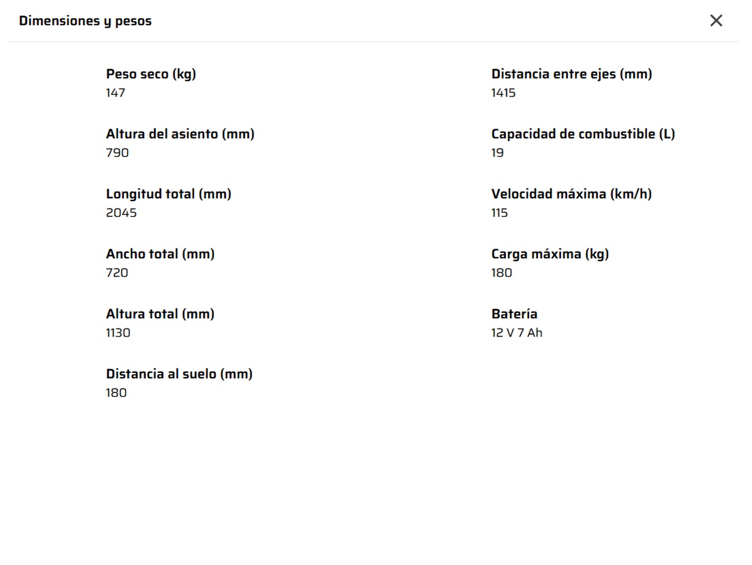752x565 pixels.
Task: Select Longitud total (mm) label
Action: 168,194
